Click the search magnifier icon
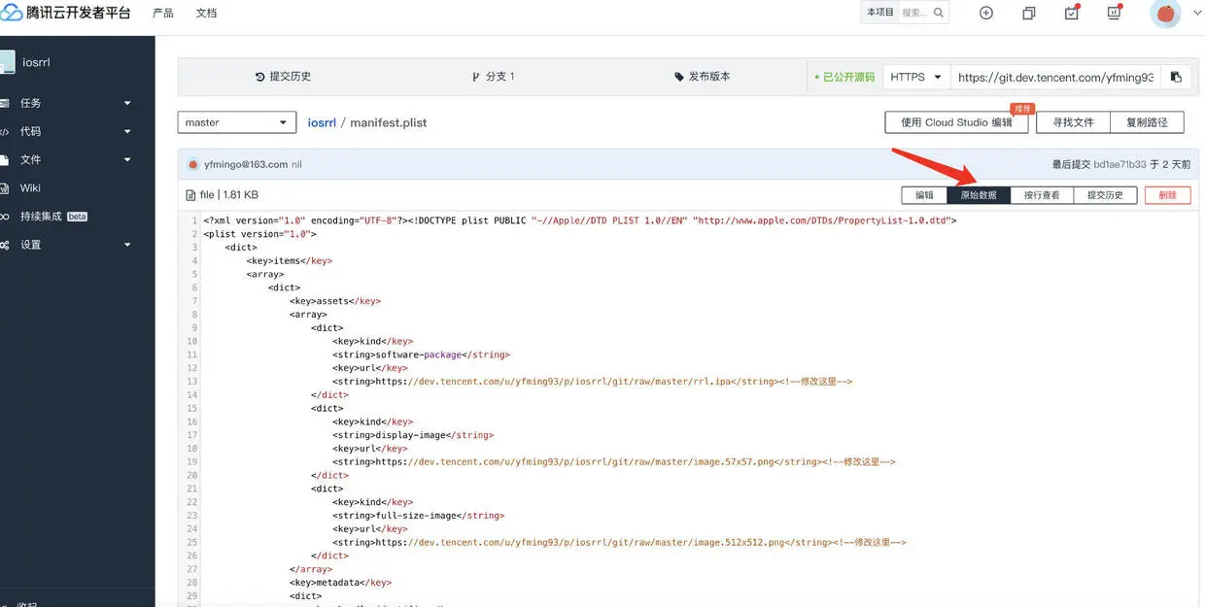 pyautogui.click(x=939, y=13)
